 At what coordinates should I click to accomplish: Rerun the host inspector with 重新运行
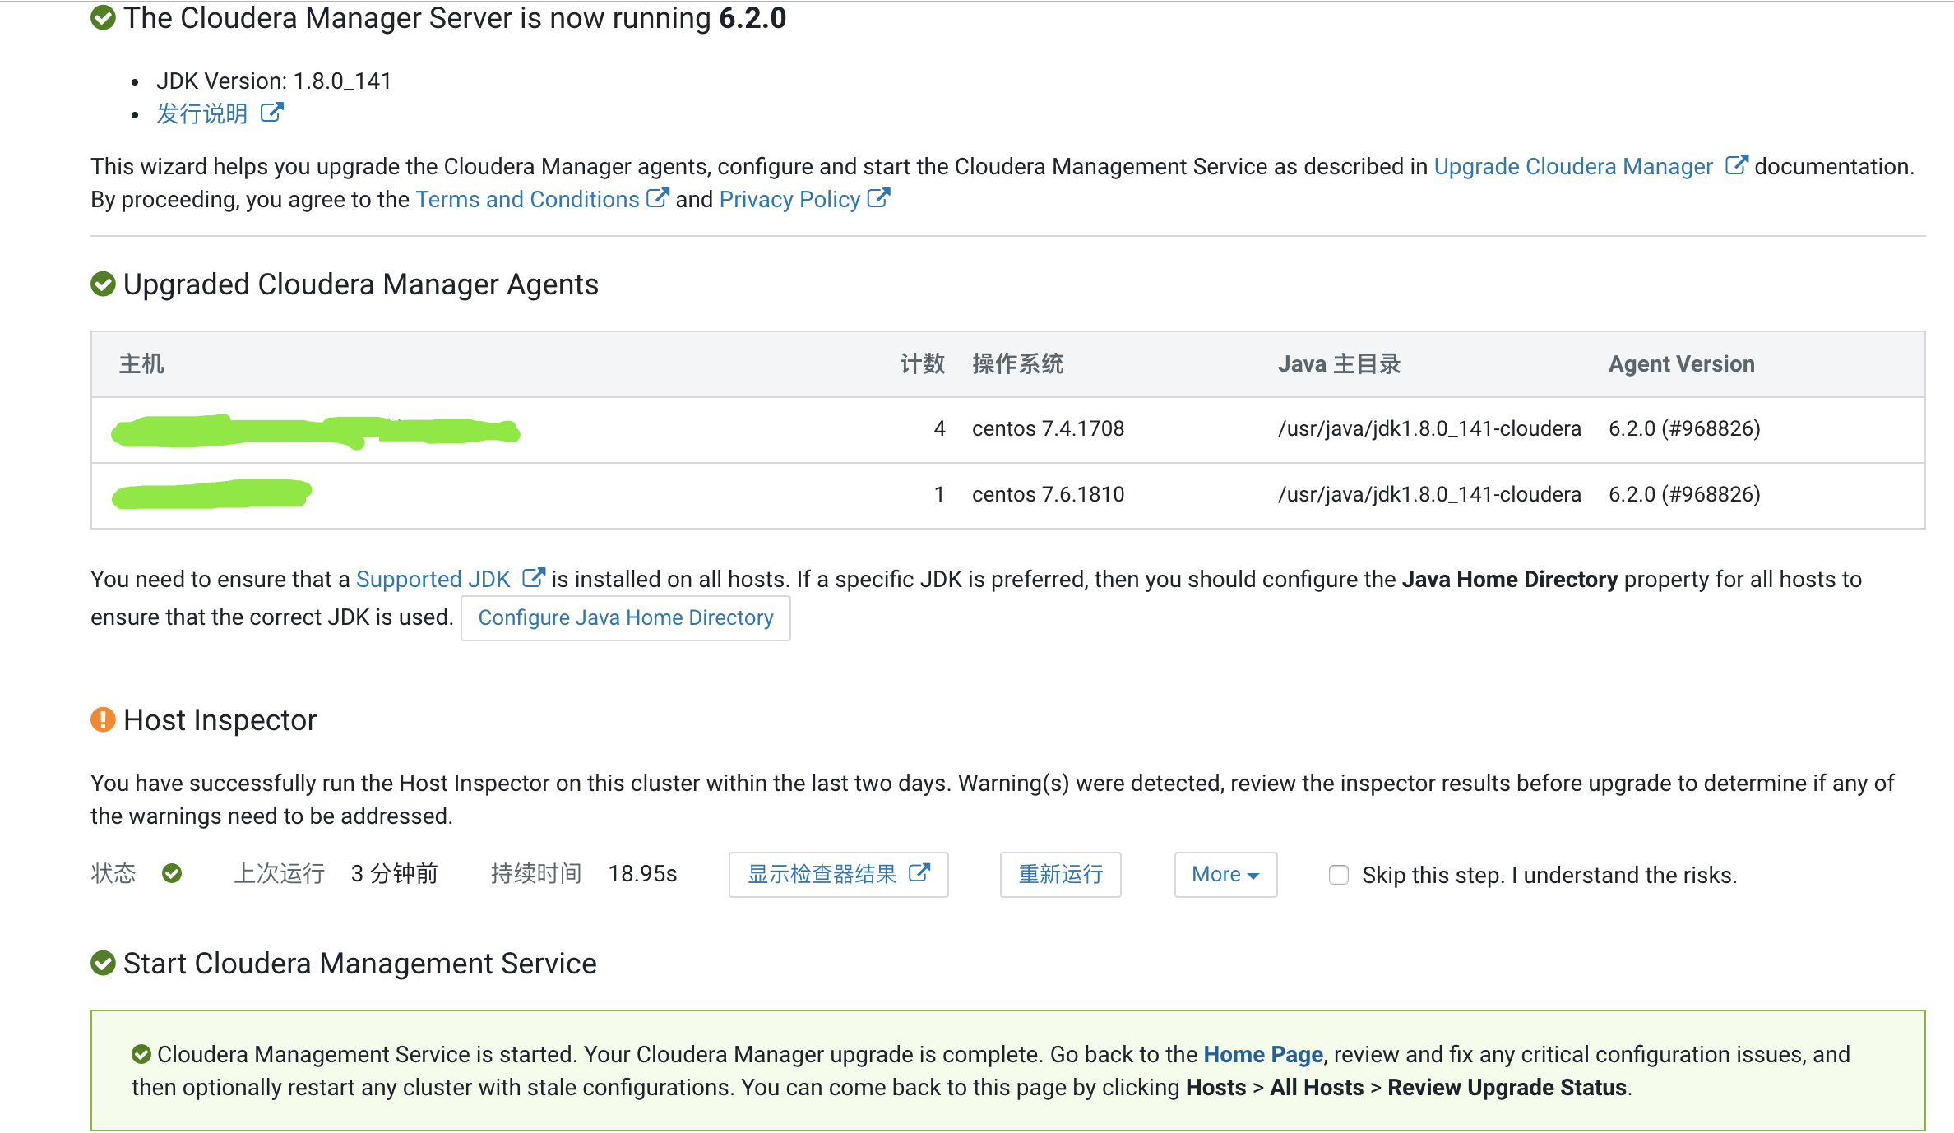(x=1061, y=874)
